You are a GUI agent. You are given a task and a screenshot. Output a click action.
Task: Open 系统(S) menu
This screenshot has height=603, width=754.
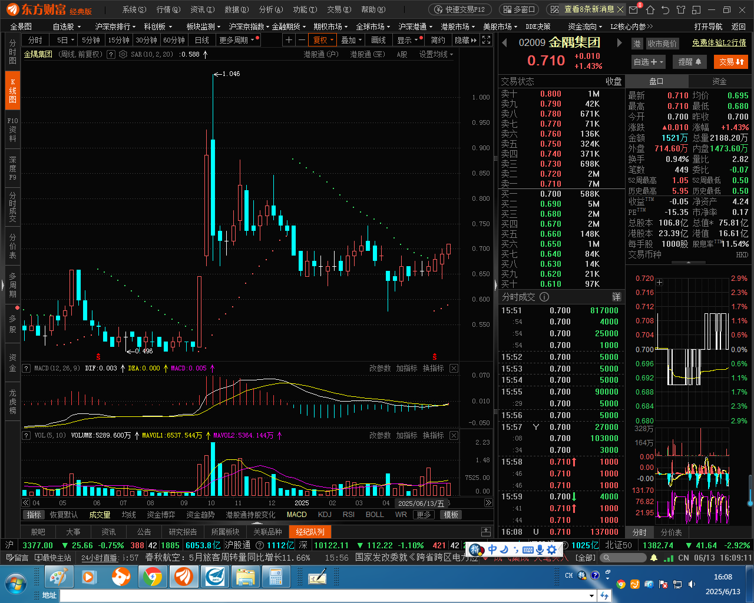tap(134, 9)
